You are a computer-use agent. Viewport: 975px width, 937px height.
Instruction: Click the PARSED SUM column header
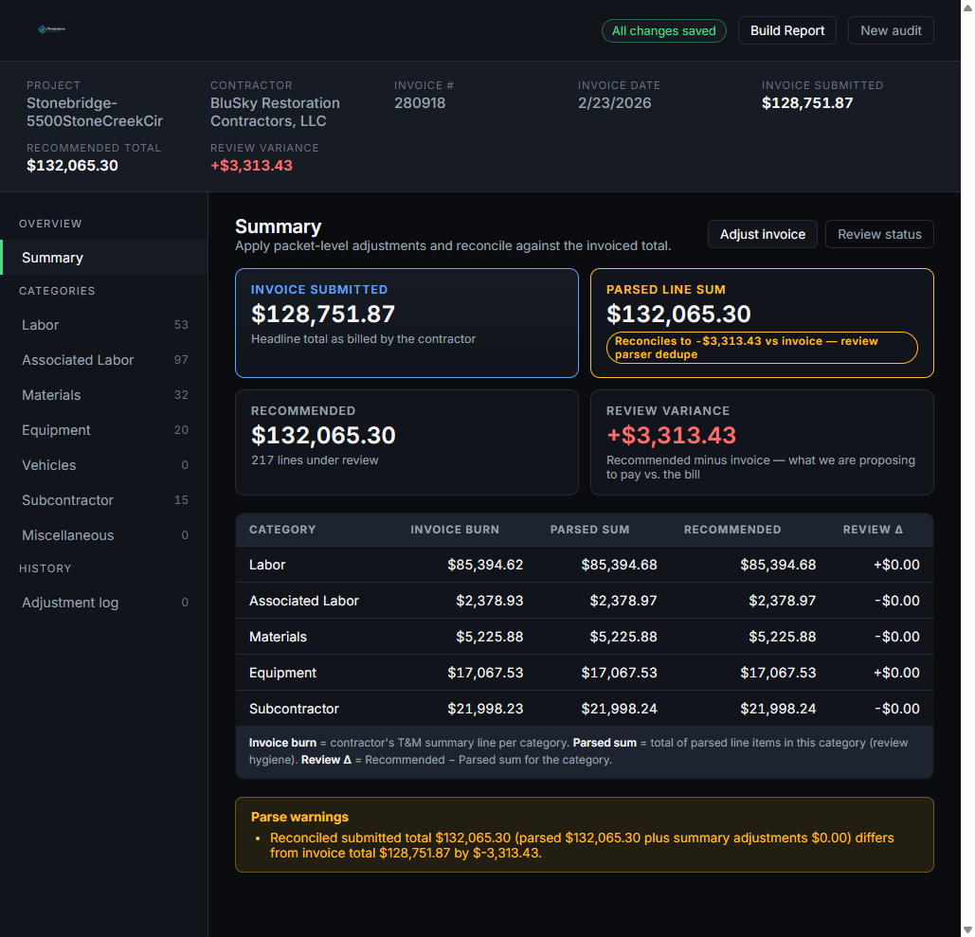tap(589, 530)
